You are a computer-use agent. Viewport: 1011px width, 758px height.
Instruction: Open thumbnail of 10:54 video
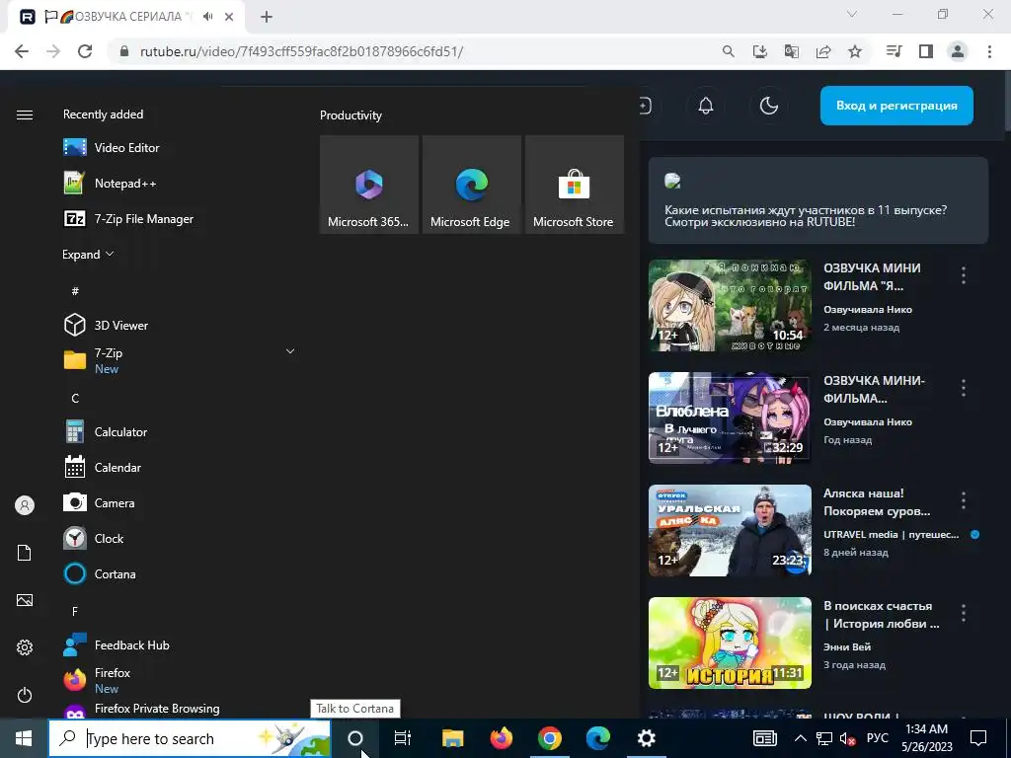pos(730,306)
